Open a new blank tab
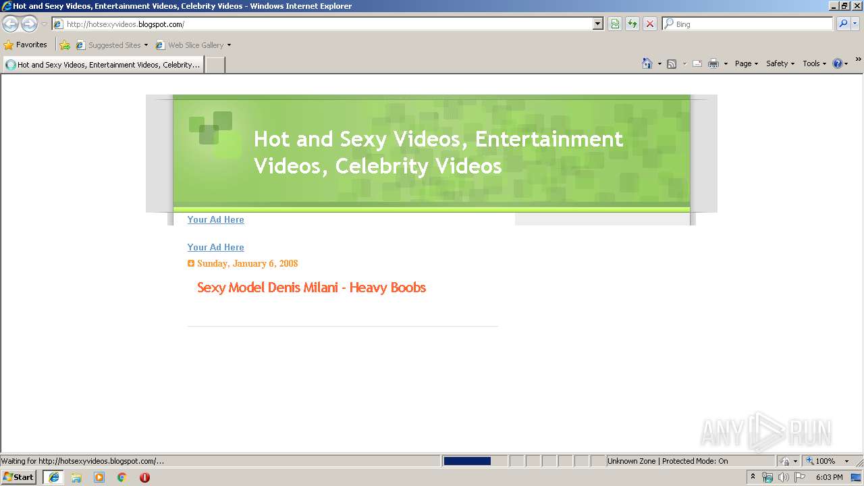The height and width of the screenshot is (486, 864). point(215,65)
